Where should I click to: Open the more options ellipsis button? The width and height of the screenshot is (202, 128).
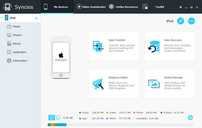tap(191, 21)
